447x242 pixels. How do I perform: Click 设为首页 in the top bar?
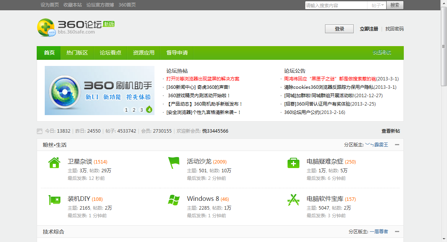50,5
